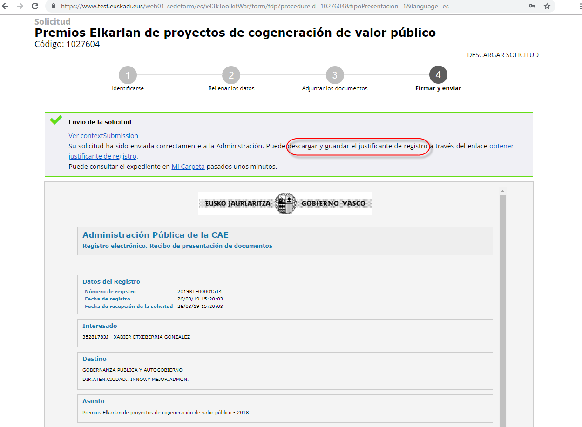Select step 4 Firmar y enviar
The width and height of the screenshot is (582, 427).
coord(438,75)
